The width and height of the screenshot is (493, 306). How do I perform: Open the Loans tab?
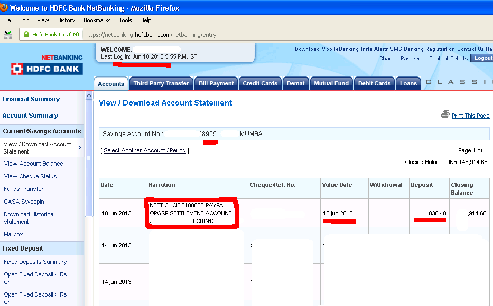(408, 83)
